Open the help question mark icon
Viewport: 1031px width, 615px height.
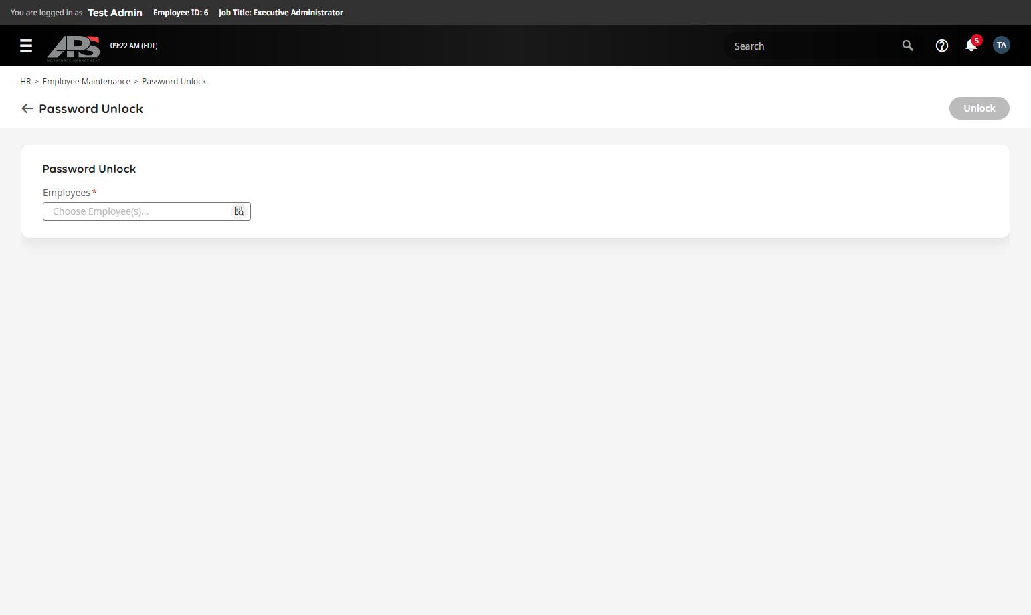[x=942, y=46]
